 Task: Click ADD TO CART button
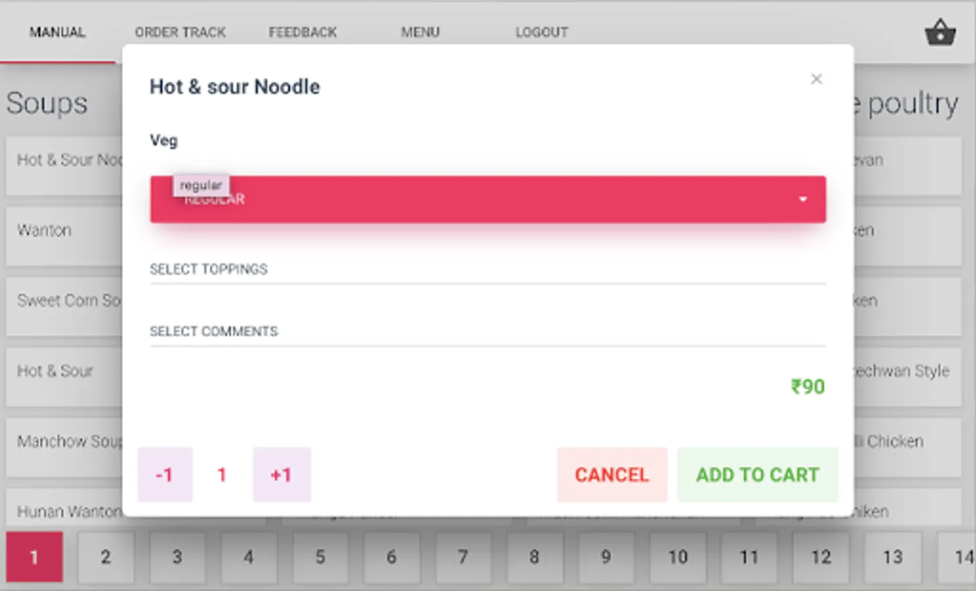click(x=757, y=475)
